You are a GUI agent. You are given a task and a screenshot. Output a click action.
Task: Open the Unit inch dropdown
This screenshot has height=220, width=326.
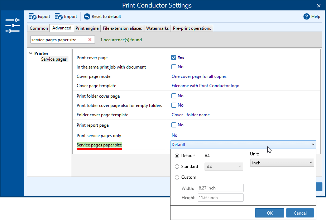tap(282, 163)
